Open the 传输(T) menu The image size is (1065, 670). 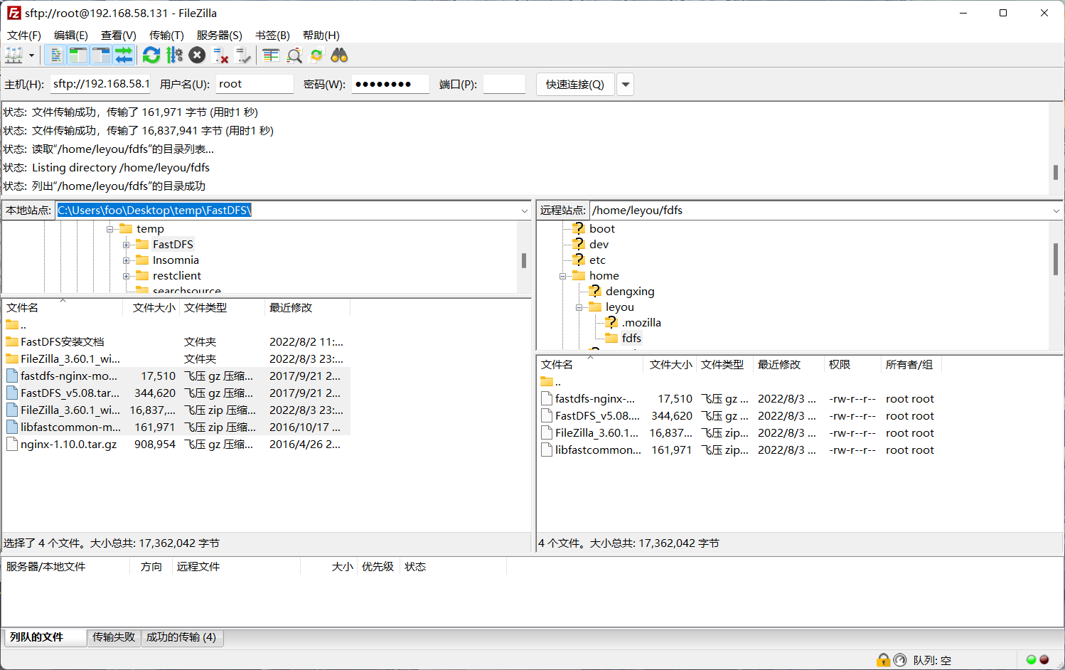[x=166, y=35]
